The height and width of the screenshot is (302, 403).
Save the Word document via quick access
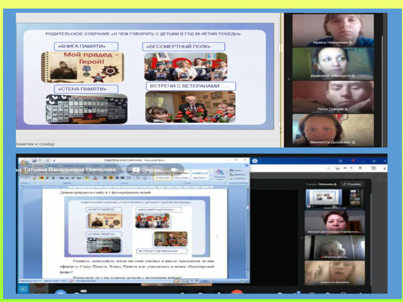(x=34, y=161)
